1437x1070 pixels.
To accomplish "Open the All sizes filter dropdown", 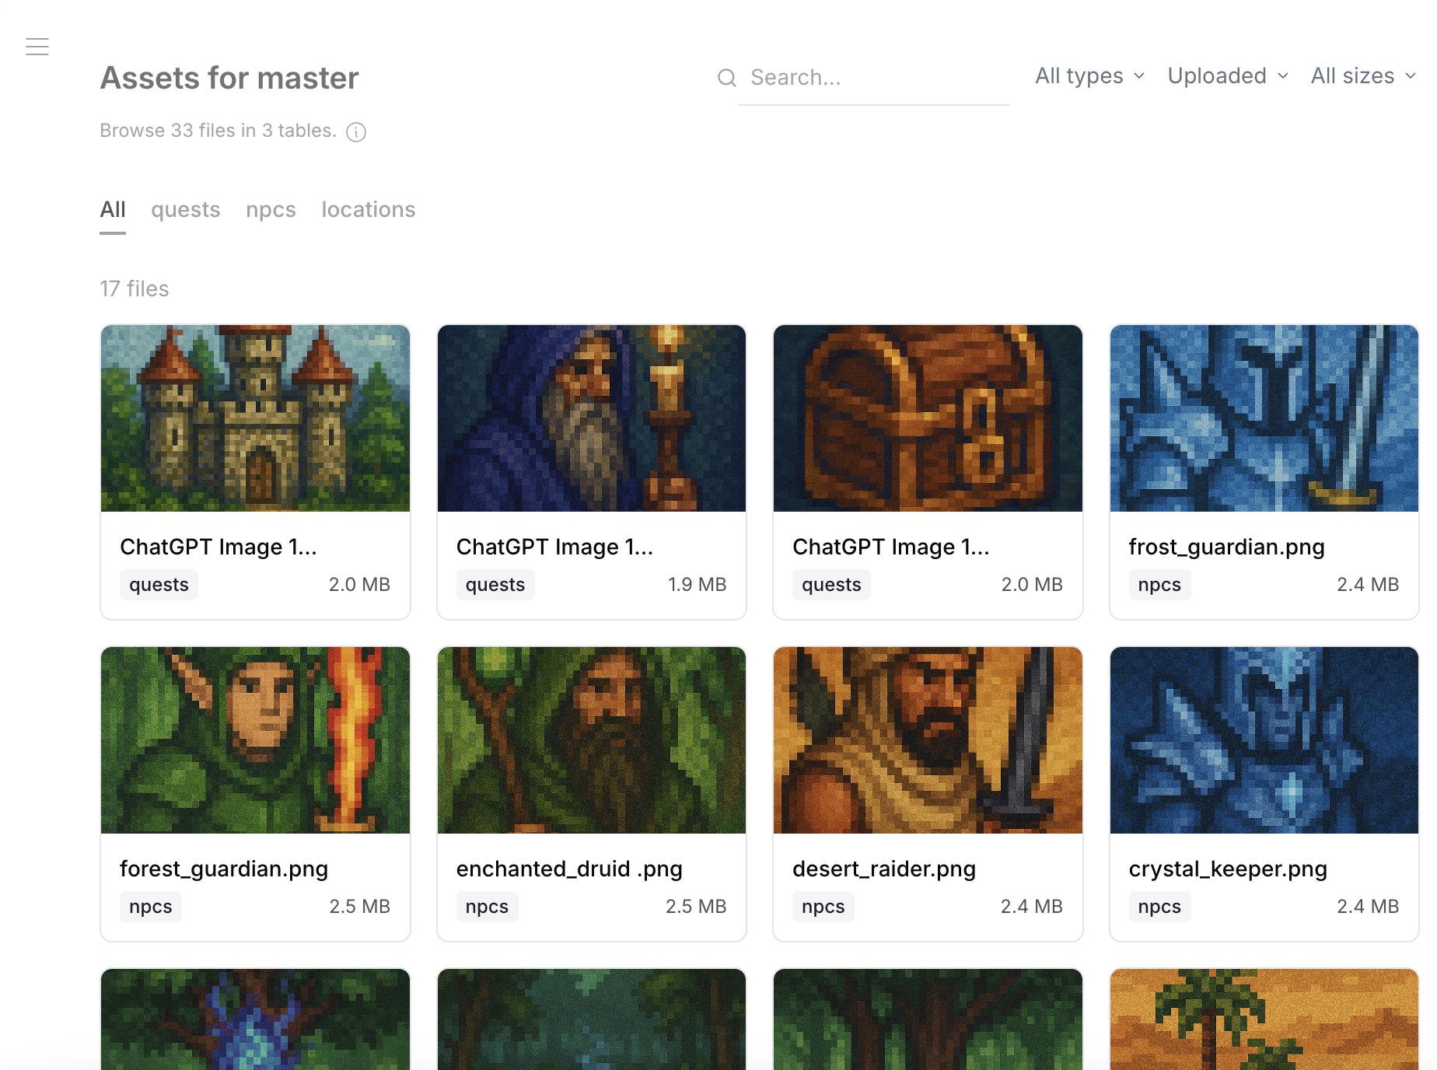I will (1362, 75).
